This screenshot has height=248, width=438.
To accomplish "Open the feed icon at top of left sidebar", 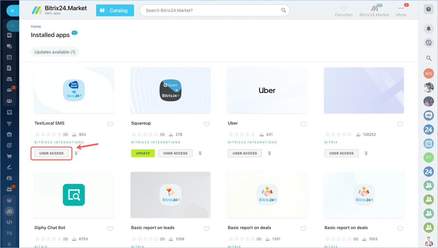I will [x=9, y=35].
